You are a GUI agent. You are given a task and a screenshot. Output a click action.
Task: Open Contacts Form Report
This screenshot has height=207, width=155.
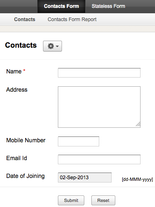pyautogui.click(x=72, y=19)
